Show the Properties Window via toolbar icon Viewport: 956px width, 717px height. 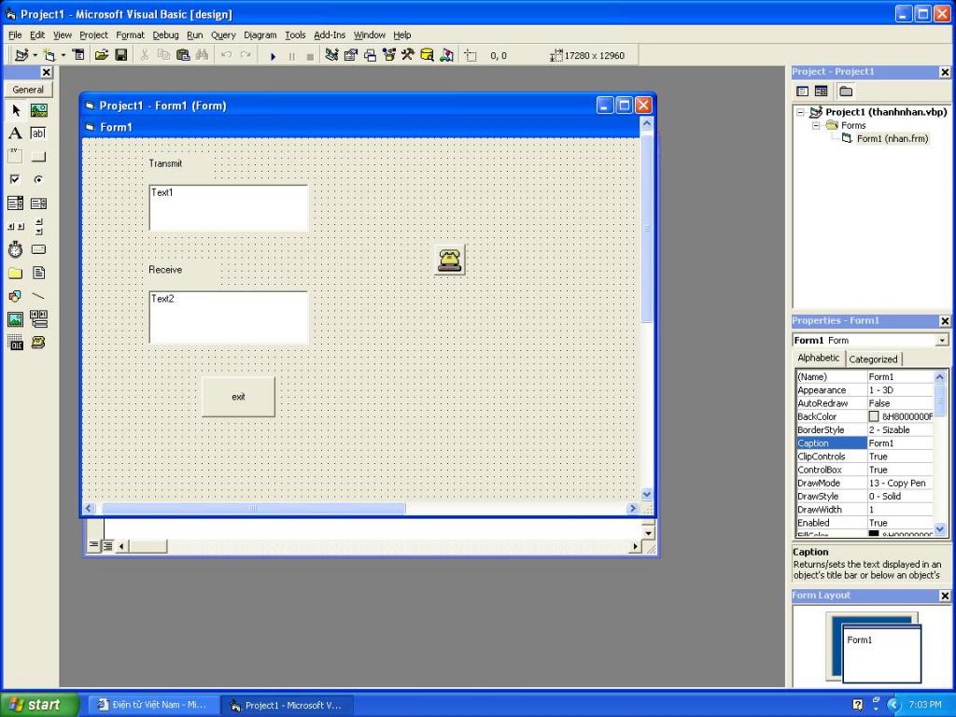(351, 55)
